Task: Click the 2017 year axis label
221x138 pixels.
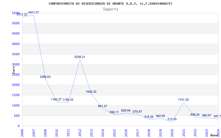Action: click(x=138, y=133)
